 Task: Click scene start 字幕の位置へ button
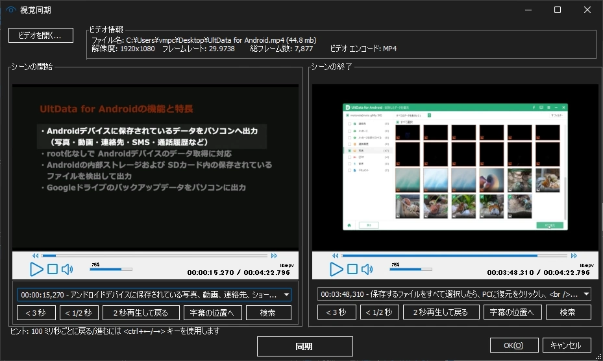click(x=213, y=312)
